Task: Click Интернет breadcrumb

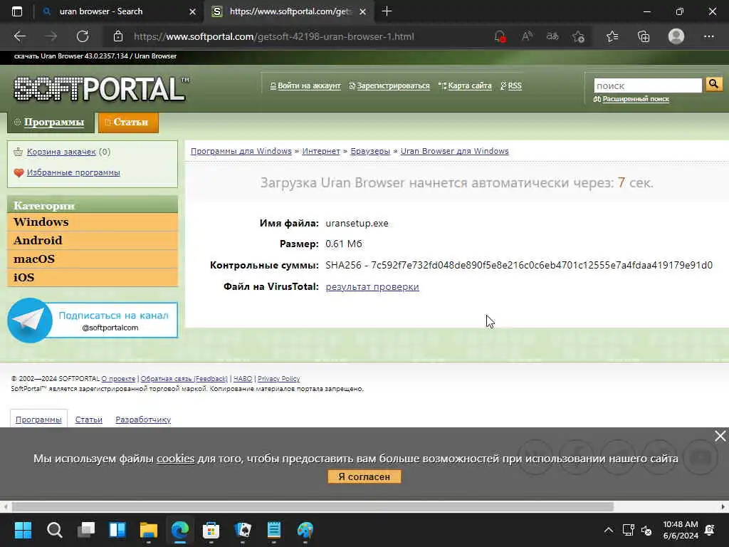Action: 321,151
